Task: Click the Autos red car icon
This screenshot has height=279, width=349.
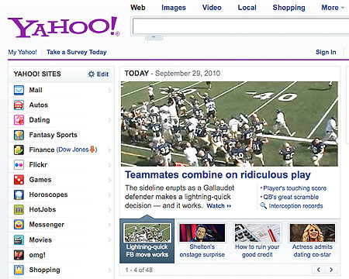Action: click(x=19, y=105)
